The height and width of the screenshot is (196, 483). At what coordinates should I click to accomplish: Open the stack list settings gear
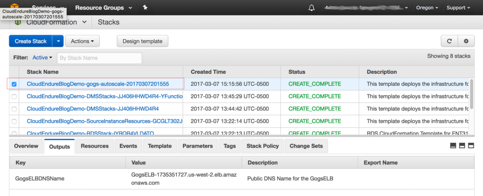(x=466, y=41)
